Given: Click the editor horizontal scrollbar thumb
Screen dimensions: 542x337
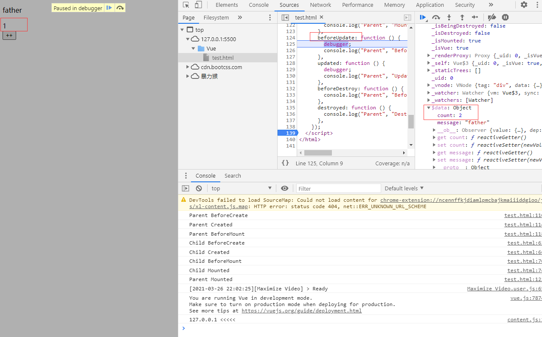Looking at the screenshot, I should pyautogui.click(x=318, y=153).
